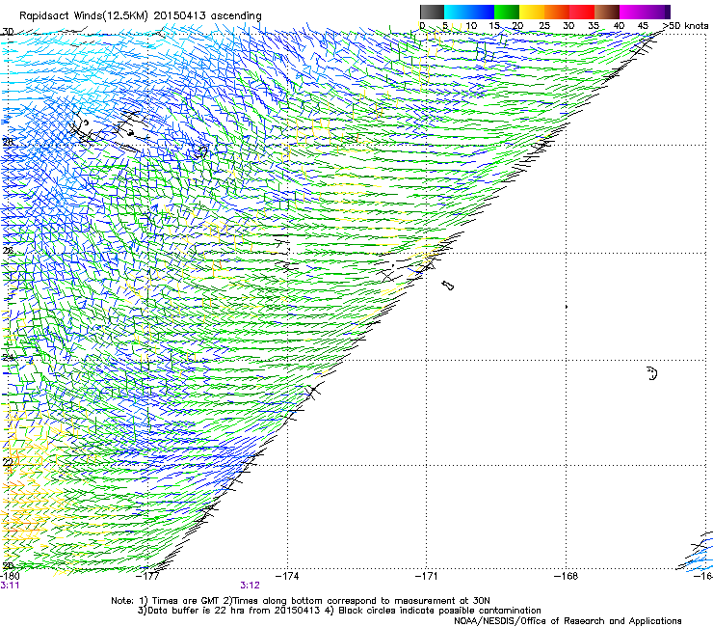
Task: Click the '25' label under the color legend
Action: [x=544, y=26]
